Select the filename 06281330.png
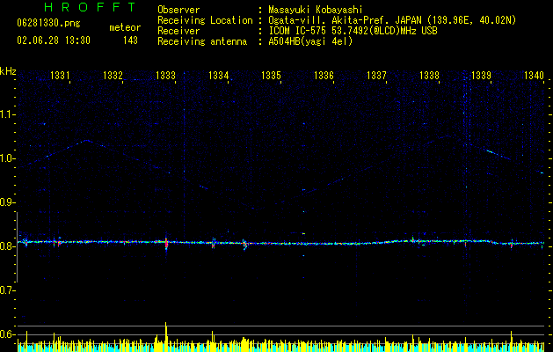 tap(48, 24)
